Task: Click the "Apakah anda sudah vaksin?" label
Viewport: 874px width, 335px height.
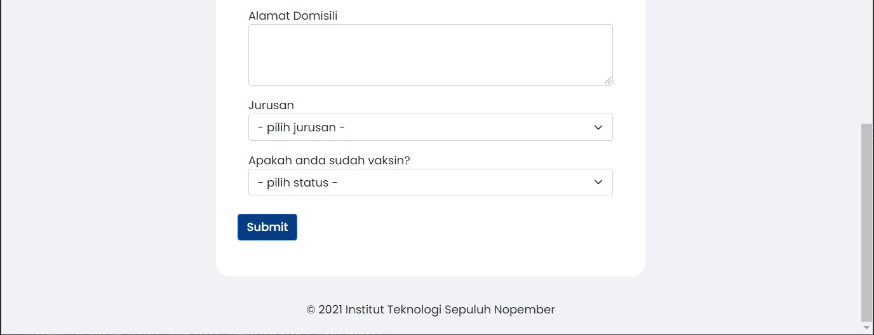Action: (329, 161)
